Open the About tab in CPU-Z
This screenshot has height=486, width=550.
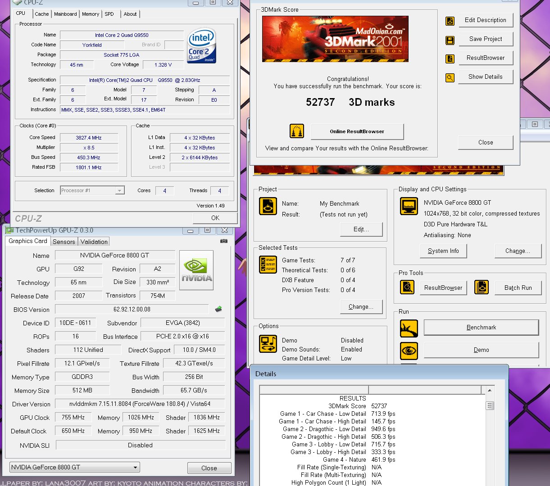click(x=130, y=14)
